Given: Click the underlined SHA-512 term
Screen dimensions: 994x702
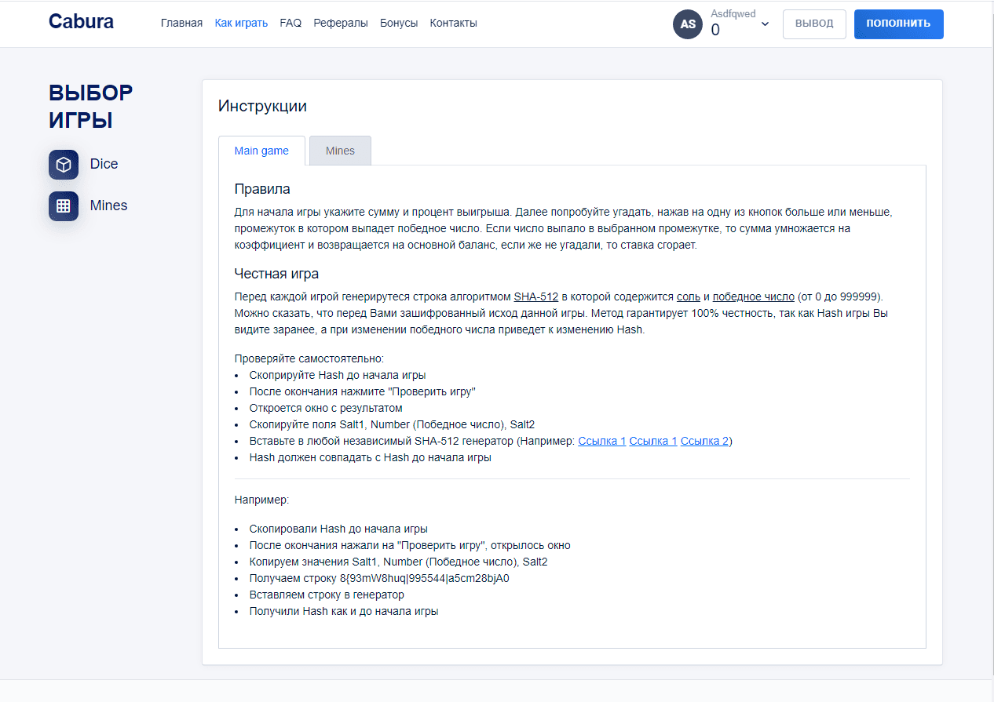Looking at the screenshot, I should point(535,296).
